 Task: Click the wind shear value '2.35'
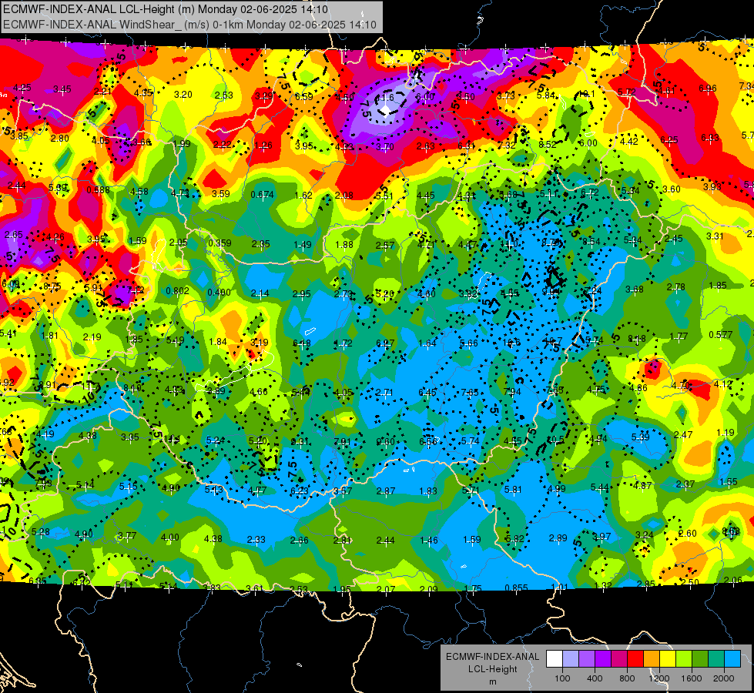[x=261, y=244]
